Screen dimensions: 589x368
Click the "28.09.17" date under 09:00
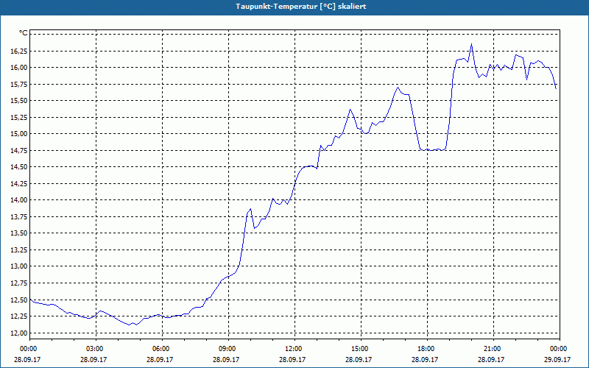226,359
